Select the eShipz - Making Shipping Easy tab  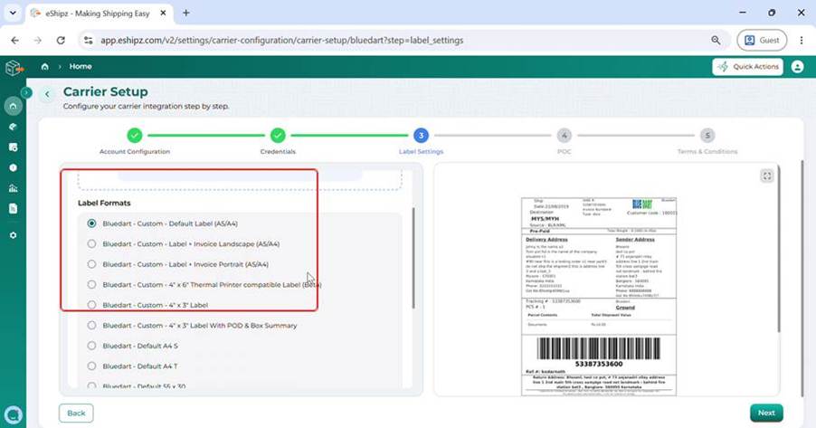pyautogui.click(x=99, y=13)
